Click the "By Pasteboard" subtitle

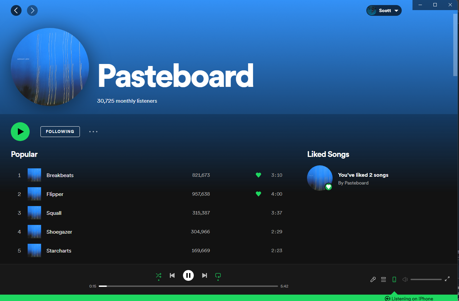point(353,183)
